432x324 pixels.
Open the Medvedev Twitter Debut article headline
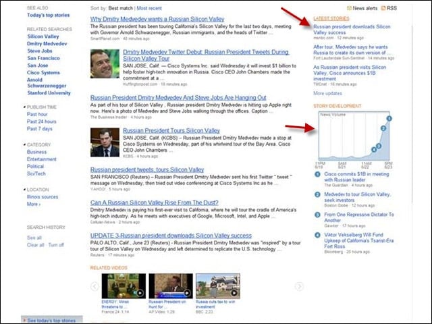(x=206, y=55)
